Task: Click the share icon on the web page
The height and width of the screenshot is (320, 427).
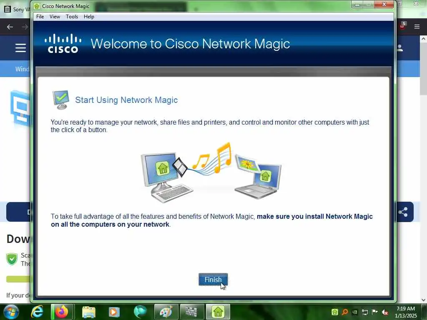Action: (403, 212)
